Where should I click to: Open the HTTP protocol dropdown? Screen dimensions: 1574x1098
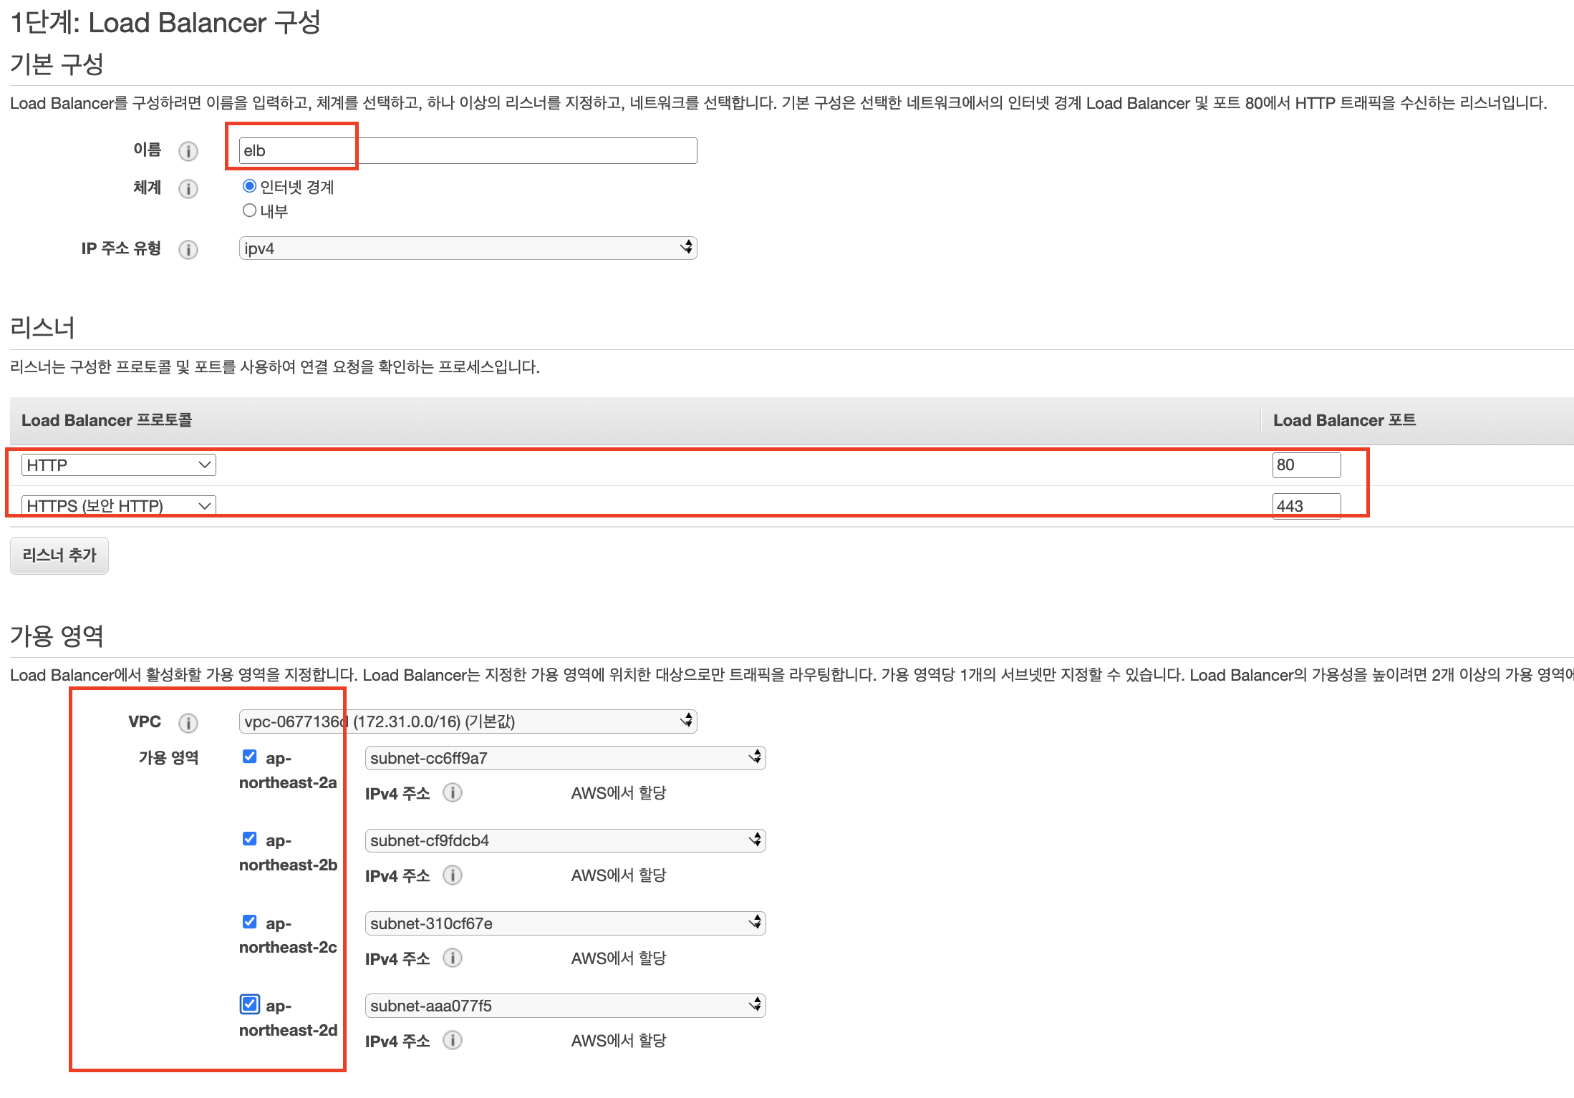(x=118, y=465)
